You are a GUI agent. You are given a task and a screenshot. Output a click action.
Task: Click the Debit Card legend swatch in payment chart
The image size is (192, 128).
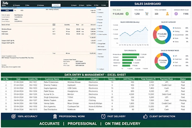pyautogui.click(x=174, y=66)
